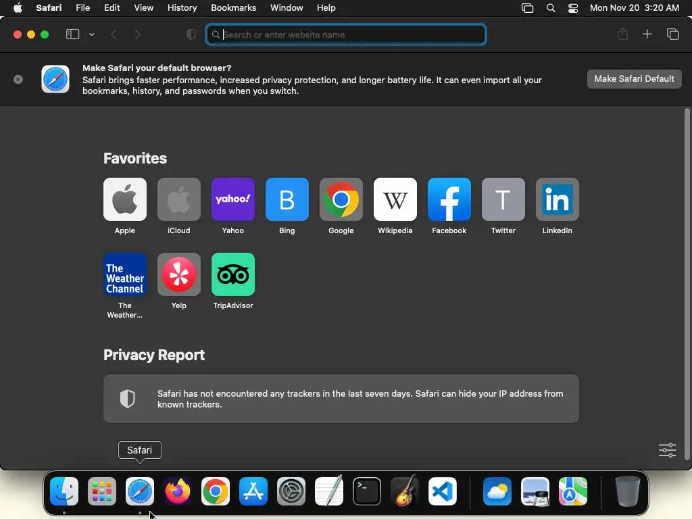The image size is (692, 519).
Task: Open the Privacy Report panel
Action: pyautogui.click(x=341, y=399)
